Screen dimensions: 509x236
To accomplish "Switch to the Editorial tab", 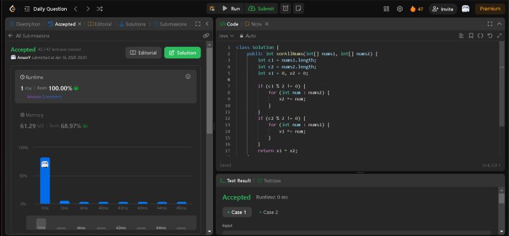I will point(100,24).
